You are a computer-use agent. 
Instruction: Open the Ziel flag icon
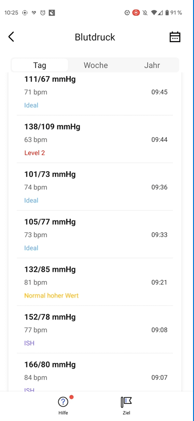coord(126,402)
